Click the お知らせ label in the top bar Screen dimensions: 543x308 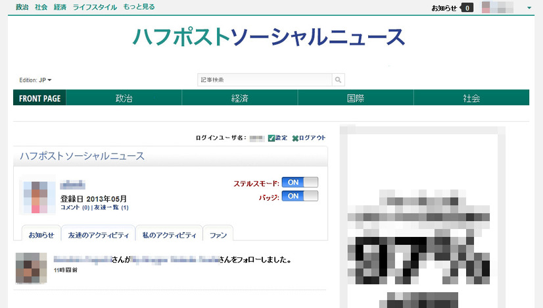pos(444,8)
